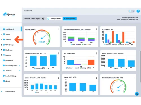The width and height of the screenshot is (141, 105).
Task: Expand the FileSmart chevron
Action: pyautogui.click(x=2, y=50)
